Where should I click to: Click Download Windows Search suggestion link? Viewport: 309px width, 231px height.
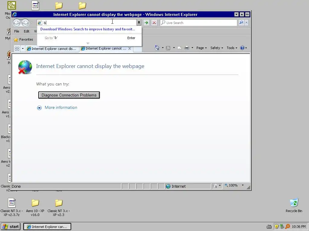(88, 29)
